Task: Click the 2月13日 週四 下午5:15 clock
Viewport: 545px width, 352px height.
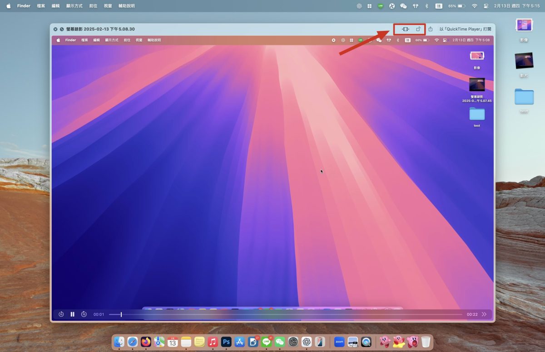Action: coord(517,6)
